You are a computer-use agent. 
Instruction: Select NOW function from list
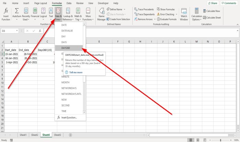(x=69, y=100)
